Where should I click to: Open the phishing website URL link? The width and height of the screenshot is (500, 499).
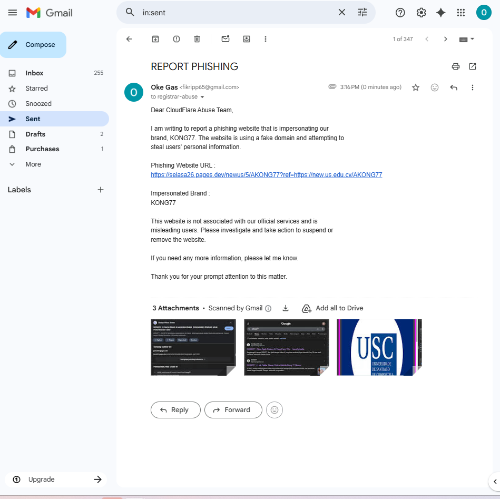[x=266, y=175]
